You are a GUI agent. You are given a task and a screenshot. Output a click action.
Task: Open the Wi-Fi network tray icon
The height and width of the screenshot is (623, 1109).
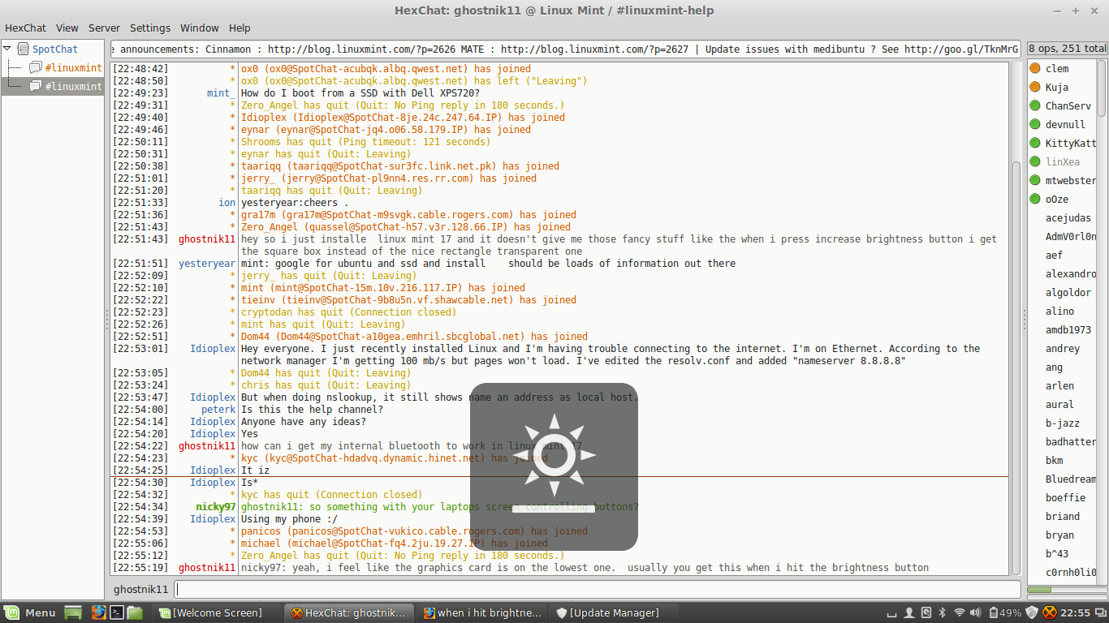click(x=960, y=612)
